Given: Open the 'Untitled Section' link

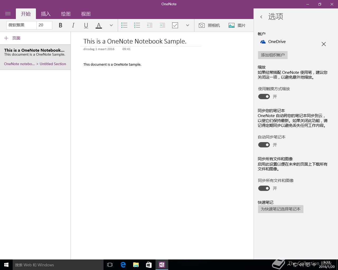Looking at the screenshot, I should click(53, 64).
